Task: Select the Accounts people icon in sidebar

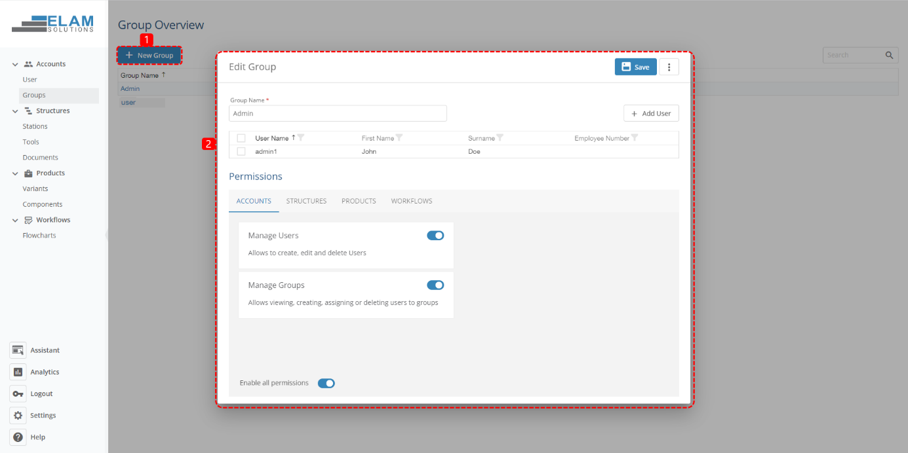Action: pos(29,63)
